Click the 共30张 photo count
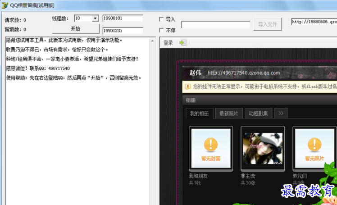337x205 pixels. coord(248,183)
